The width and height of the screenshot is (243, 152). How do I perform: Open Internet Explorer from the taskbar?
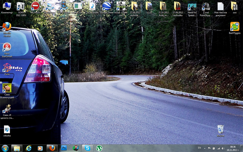pyautogui.click(x=29, y=148)
